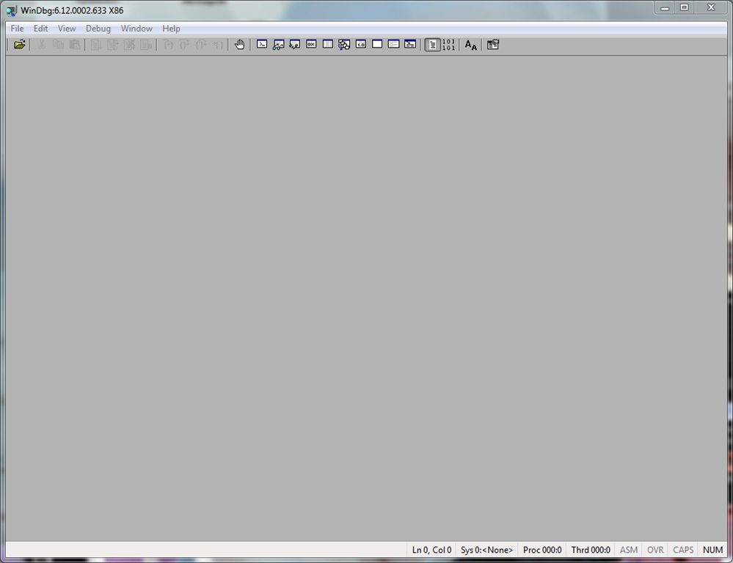Open the File menu
733x563 pixels.
[x=18, y=29]
